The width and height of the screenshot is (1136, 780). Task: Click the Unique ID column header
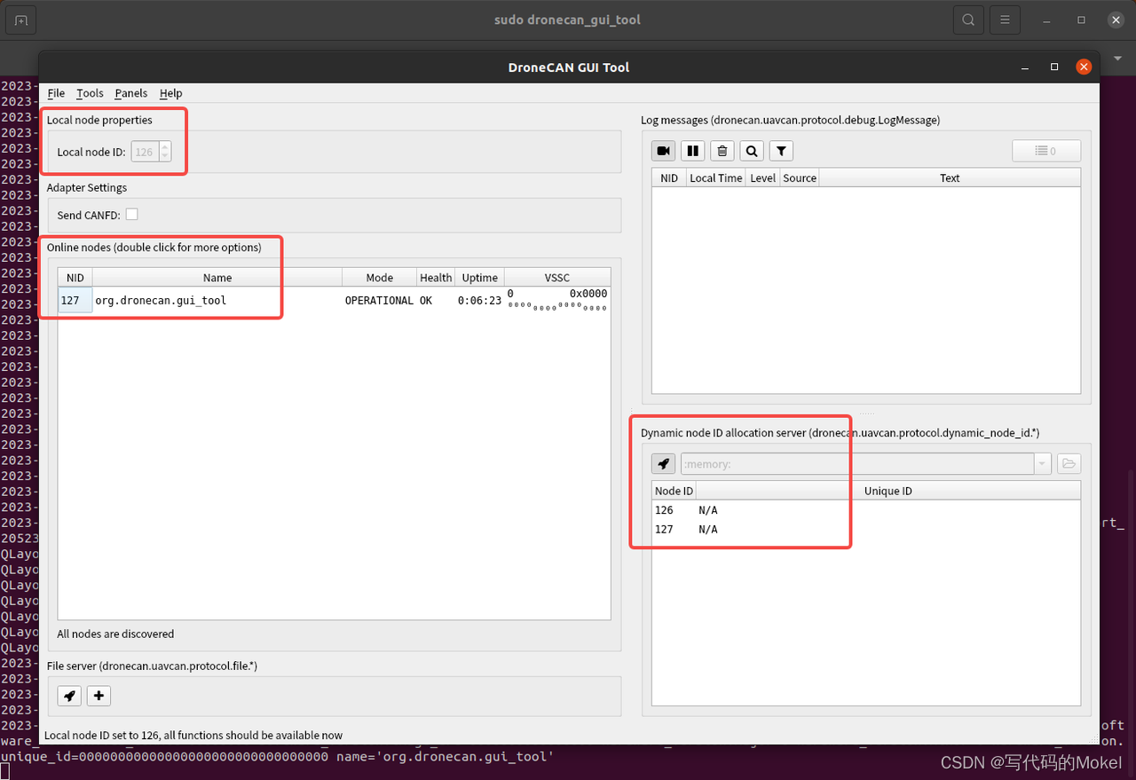click(888, 491)
